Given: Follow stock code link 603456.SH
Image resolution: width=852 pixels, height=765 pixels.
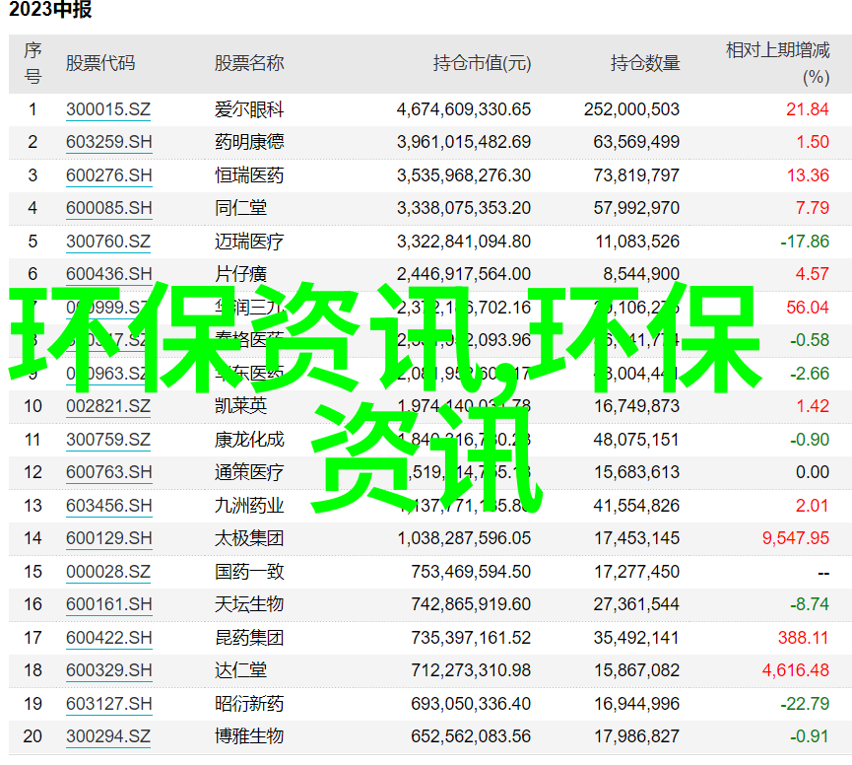Looking at the screenshot, I should click(x=108, y=506).
